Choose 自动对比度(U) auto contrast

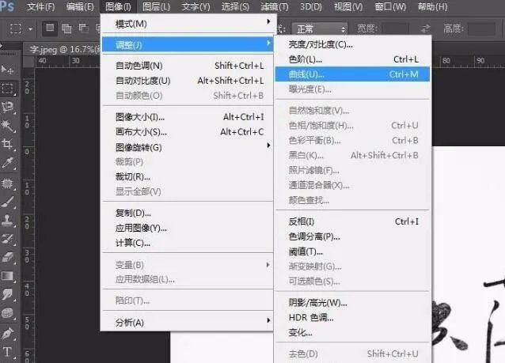188,81
